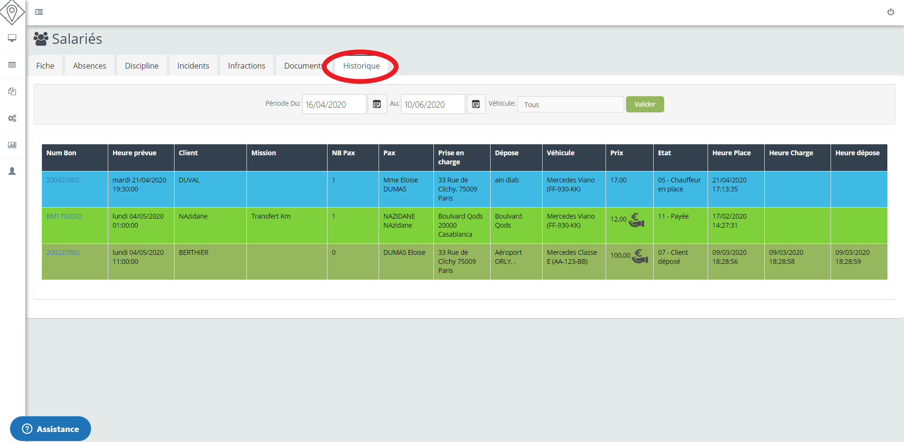The height and width of the screenshot is (442, 904).
Task: Open the Assistance help button
Action: click(51, 429)
